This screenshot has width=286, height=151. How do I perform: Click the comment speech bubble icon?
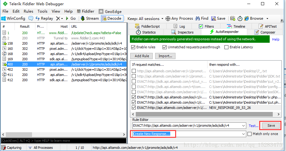(31, 18)
